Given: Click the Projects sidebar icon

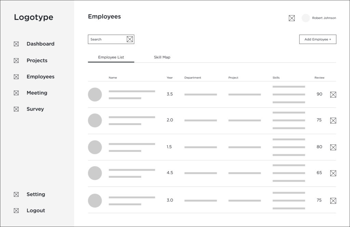Looking at the screenshot, I should click(16, 61).
